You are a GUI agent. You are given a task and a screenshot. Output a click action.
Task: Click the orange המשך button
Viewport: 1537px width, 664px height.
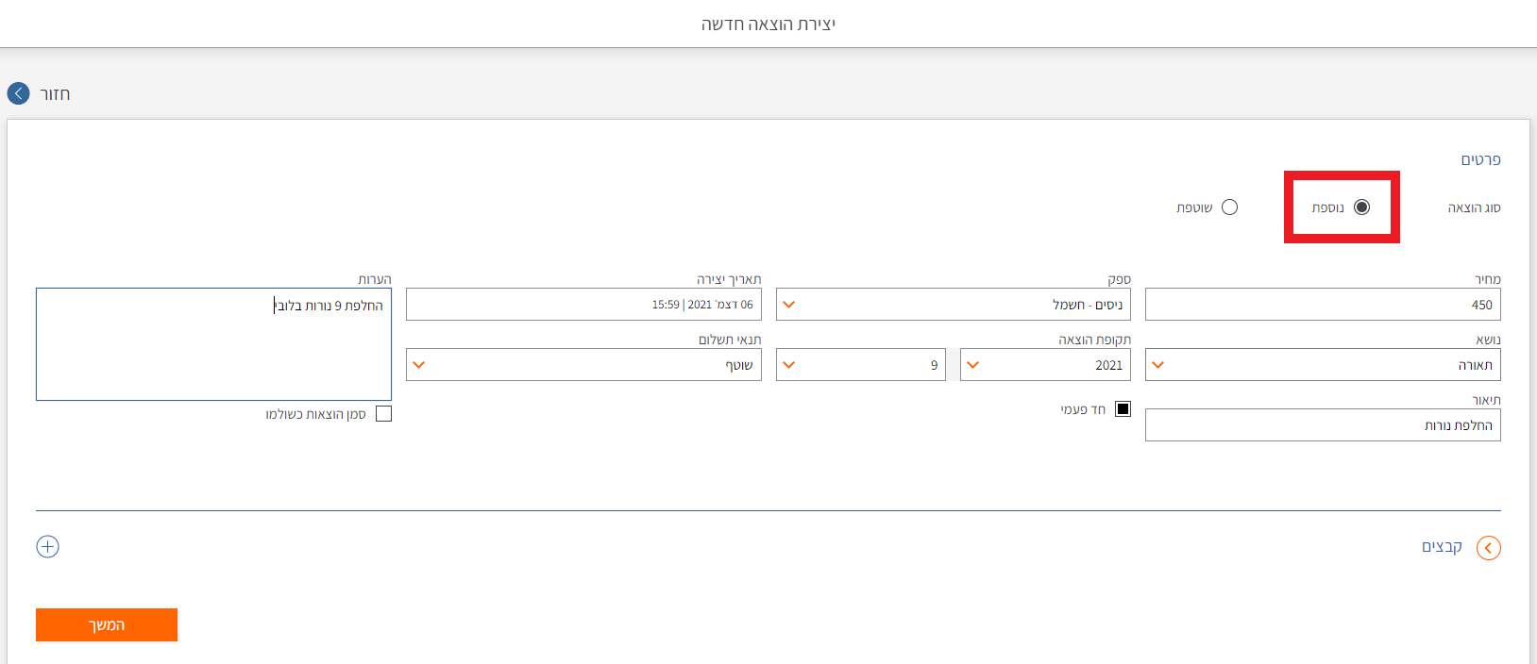pyautogui.click(x=107, y=624)
